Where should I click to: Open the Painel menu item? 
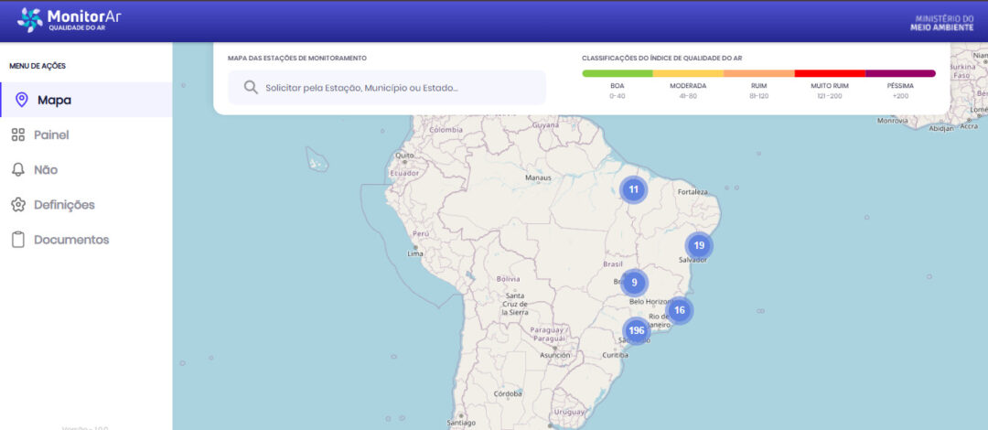[x=86, y=134]
